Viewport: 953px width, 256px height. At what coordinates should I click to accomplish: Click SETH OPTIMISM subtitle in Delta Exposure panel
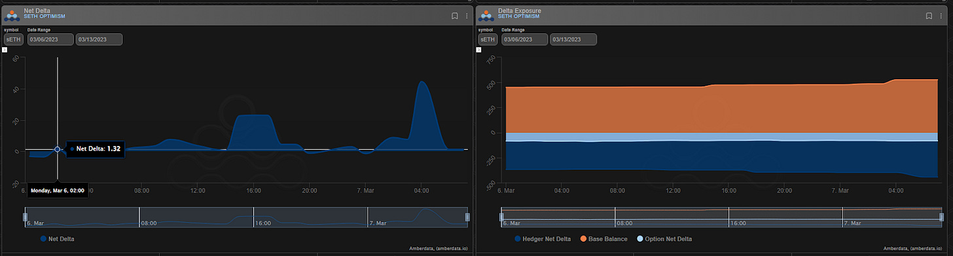pyautogui.click(x=519, y=16)
